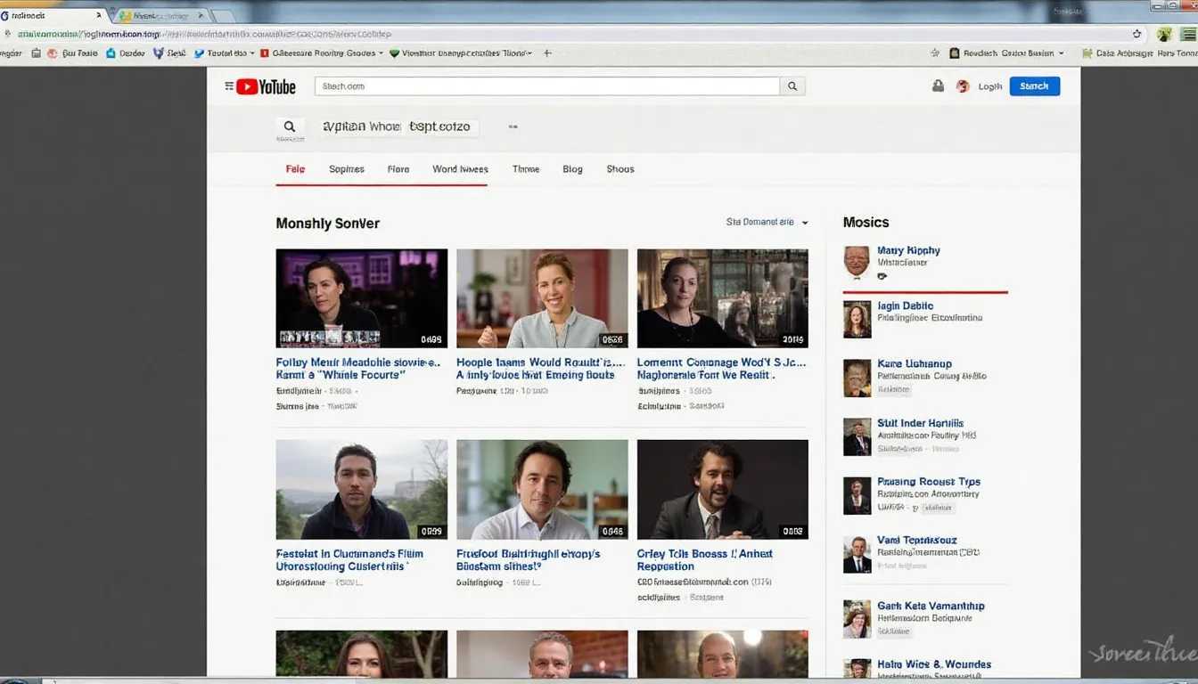Select the 'Flore' tab
This screenshot has width=1198, height=684.
(x=398, y=169)
